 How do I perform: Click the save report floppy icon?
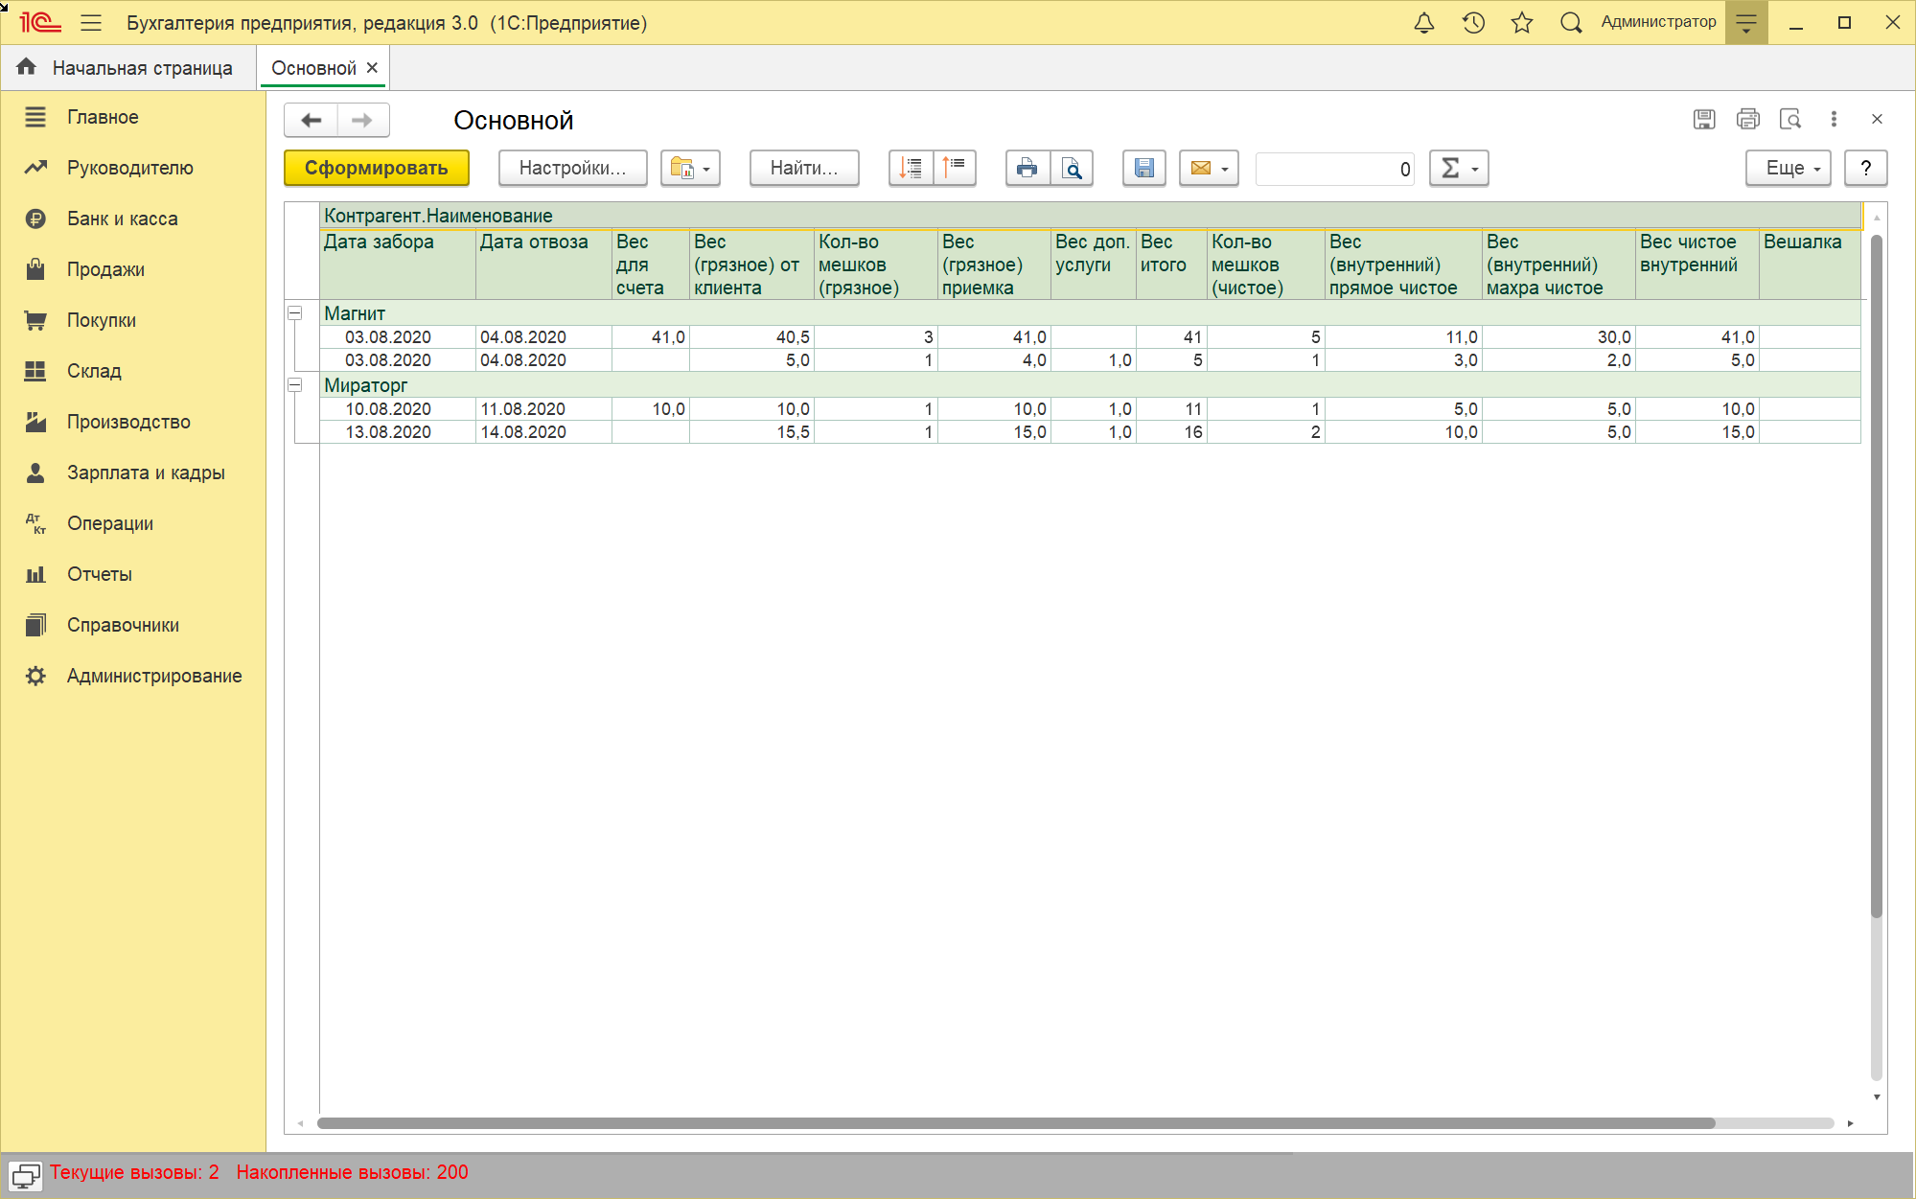pyautogui.click(x=1143, y=169)
